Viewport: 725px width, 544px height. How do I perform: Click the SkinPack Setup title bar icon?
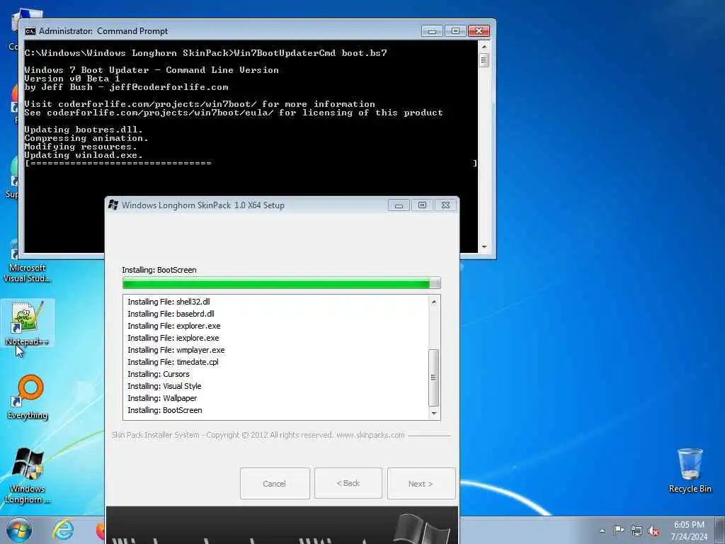click(113, 205)
